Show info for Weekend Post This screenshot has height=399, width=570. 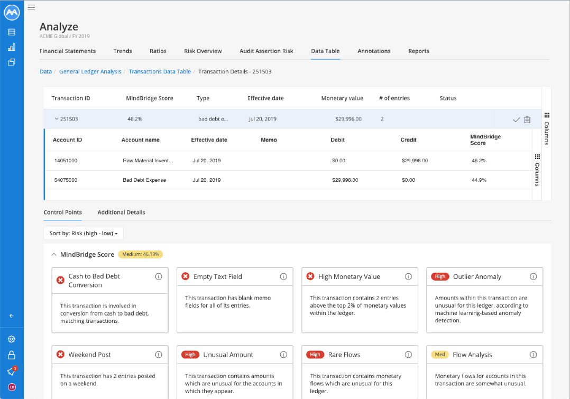click(159, 355)
